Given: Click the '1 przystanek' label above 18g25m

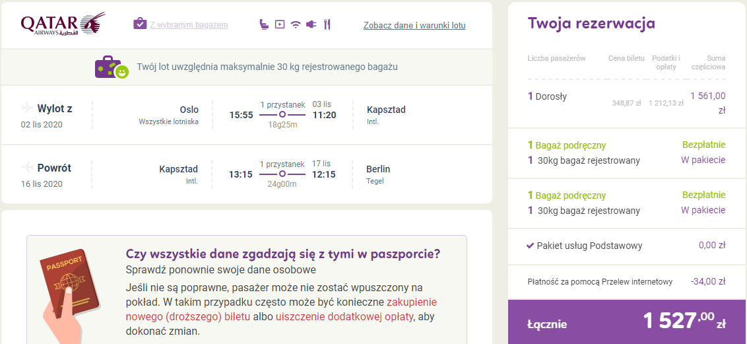Looking at the screenshot, I should (282, 104).
